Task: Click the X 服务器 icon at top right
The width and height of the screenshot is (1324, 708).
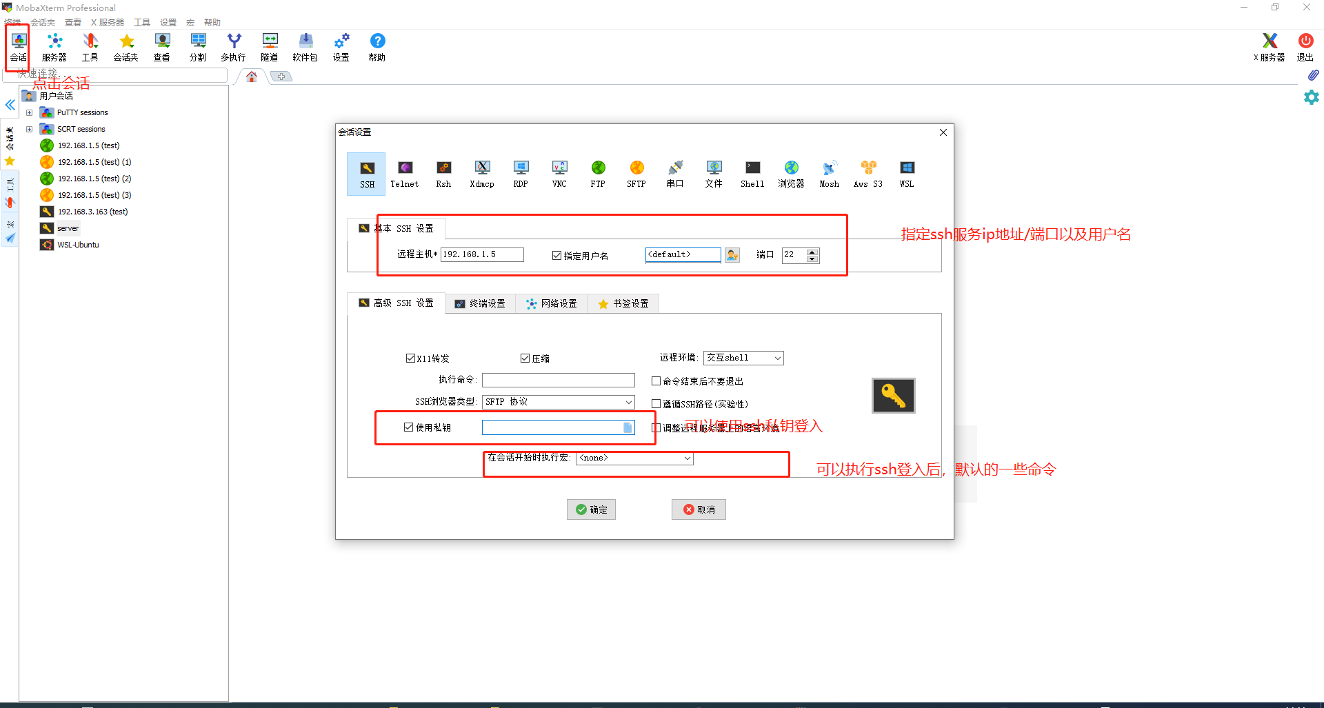Action: (x=1270, y=47)
